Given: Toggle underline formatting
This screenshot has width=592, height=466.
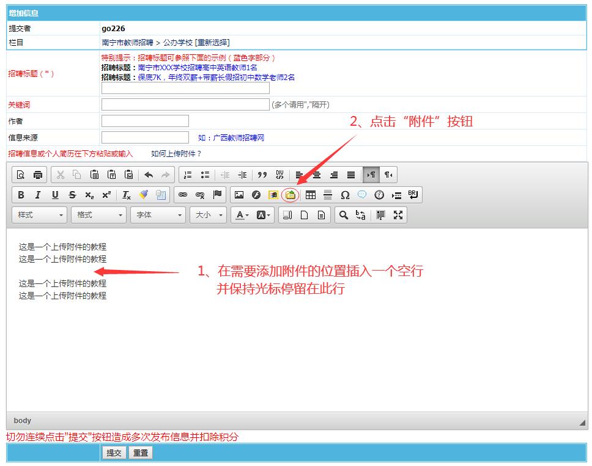Looking at the screenshot, I should coord(55,195).
